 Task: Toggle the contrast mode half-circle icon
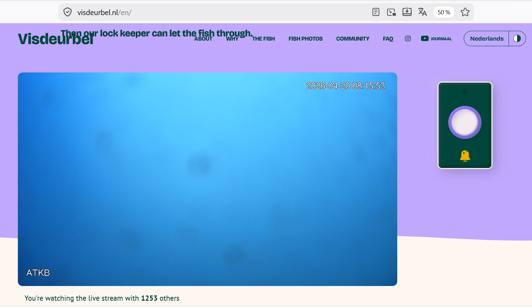point(517,39)
